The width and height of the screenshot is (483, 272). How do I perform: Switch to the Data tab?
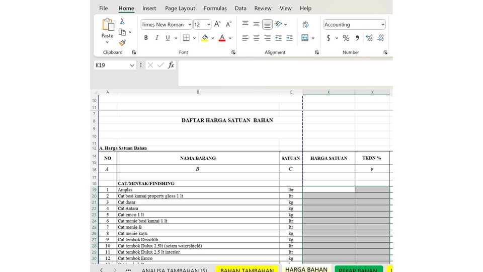(240, 9)
